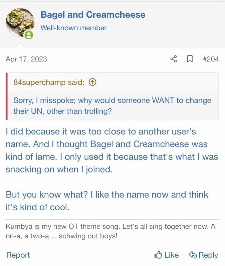Image resolution: width=225 pixels, height=266 pixels.
Task: Click the Apr 17, 2023 post date
Action: [26, 59]
